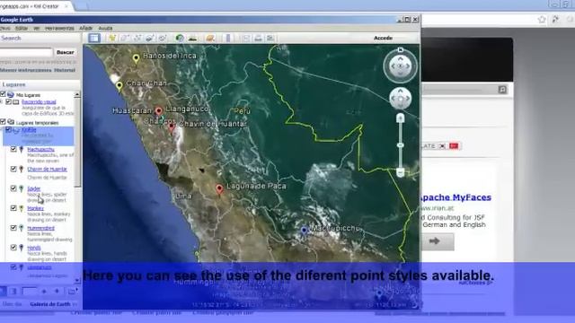Click the Buscar search button
Viewport: 575px width, 323px height.
(x=66, y=52)
